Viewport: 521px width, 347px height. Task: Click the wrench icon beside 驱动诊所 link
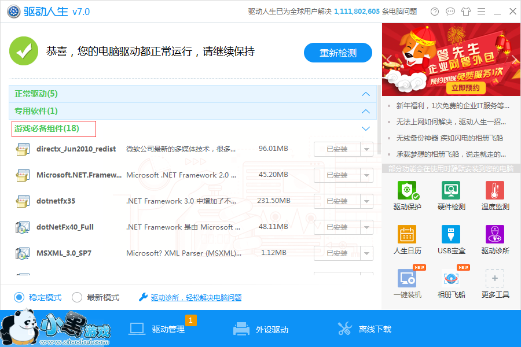(143, 297)
